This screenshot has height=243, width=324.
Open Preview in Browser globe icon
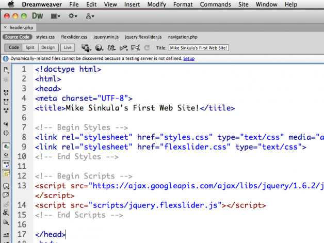click(99, 48)
